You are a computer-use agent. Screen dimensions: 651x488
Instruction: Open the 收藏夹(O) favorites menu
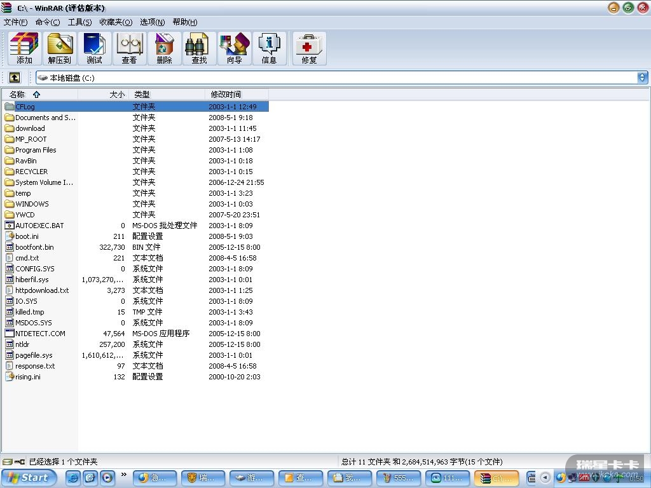point(116,22)
